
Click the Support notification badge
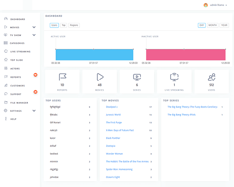click(x=35, y=91)
